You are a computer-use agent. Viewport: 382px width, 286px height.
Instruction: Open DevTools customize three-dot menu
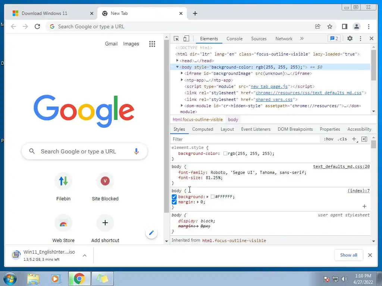(x=361, y=38)
